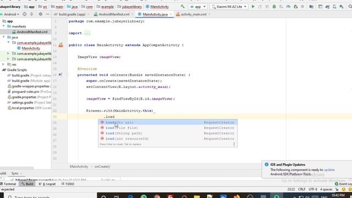Click the gutter icon beside class MainActivity line
352x198 pixels.
pos(61,45)
